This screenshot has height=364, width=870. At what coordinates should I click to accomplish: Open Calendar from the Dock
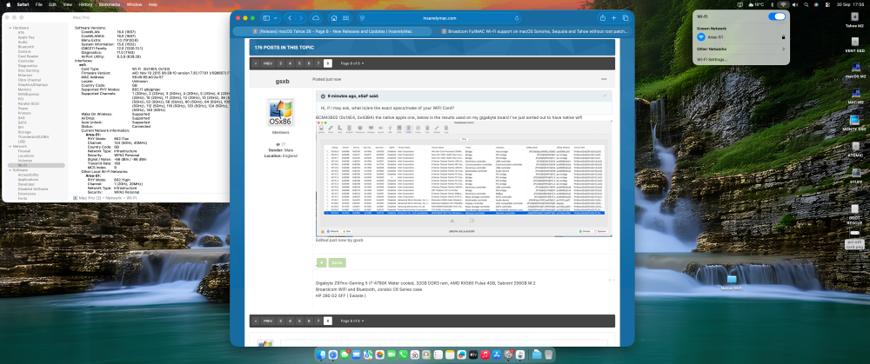point(415,354)
